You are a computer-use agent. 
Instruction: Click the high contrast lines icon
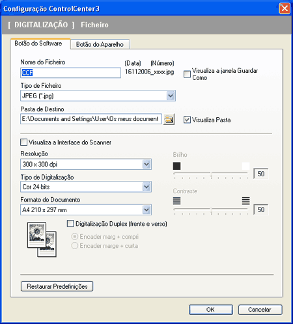click(x=245, y=201)
